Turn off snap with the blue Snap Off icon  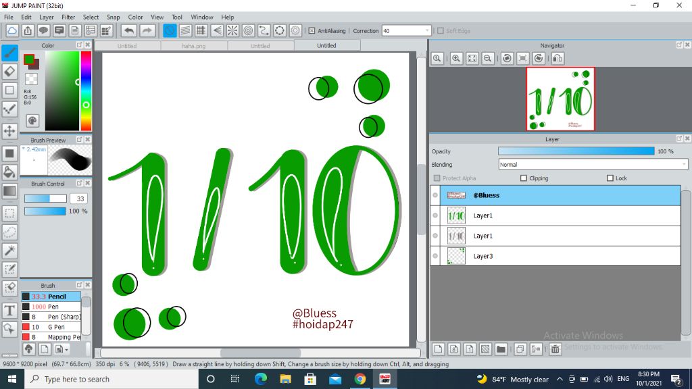[x=170, y=30]
